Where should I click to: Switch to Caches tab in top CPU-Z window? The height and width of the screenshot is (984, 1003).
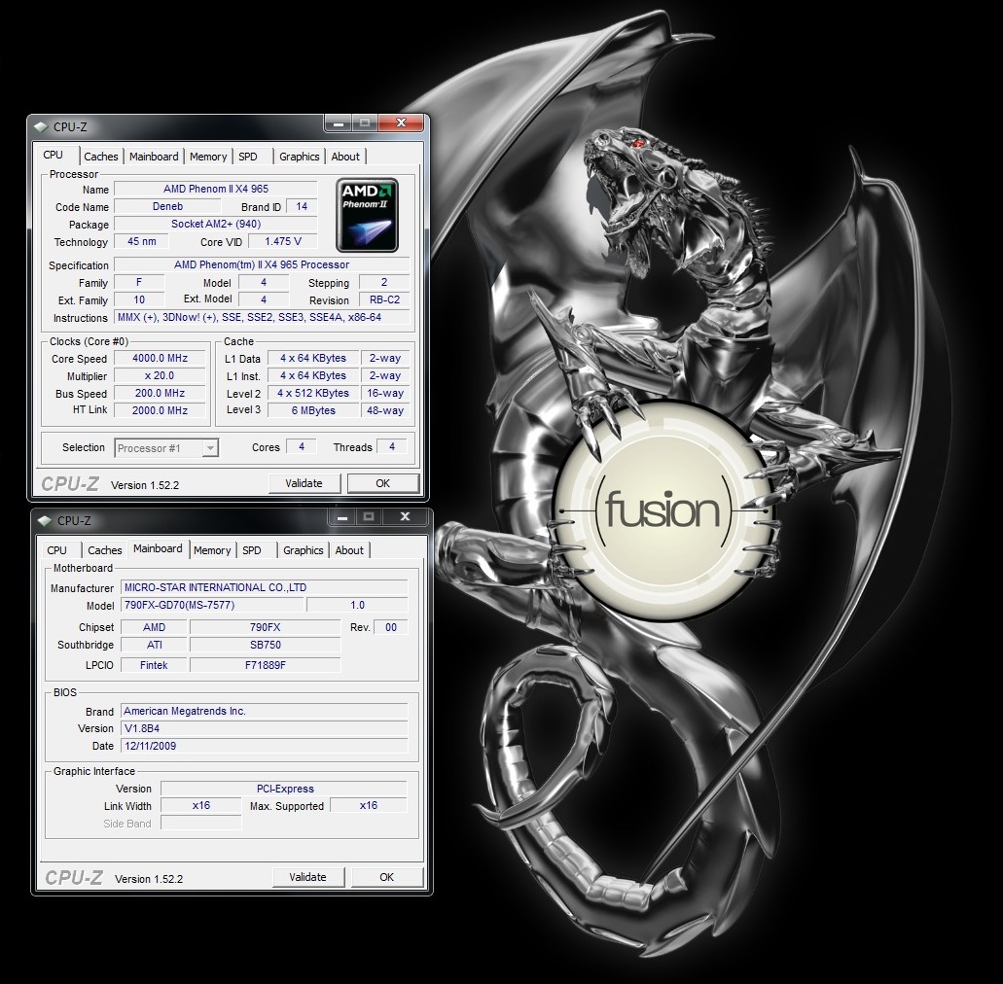[x=101, y=157]
